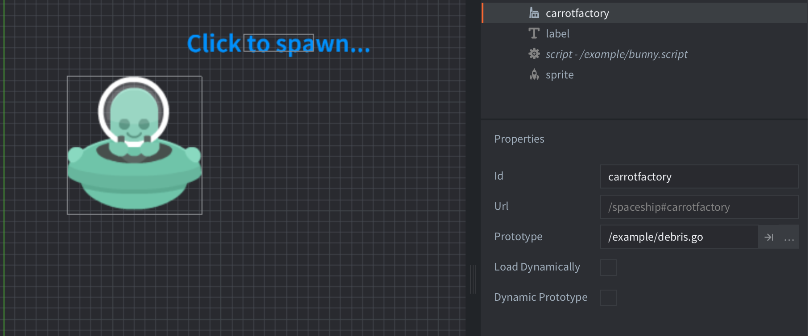The width and height of the screenshot is (808, 336).
Task: Select the sprite component in outline
Action: pos(645,74)
